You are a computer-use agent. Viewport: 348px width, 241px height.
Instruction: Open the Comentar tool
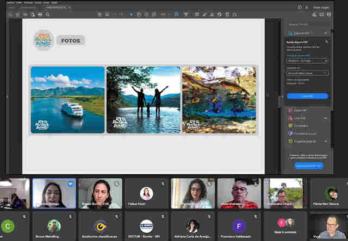298,126
